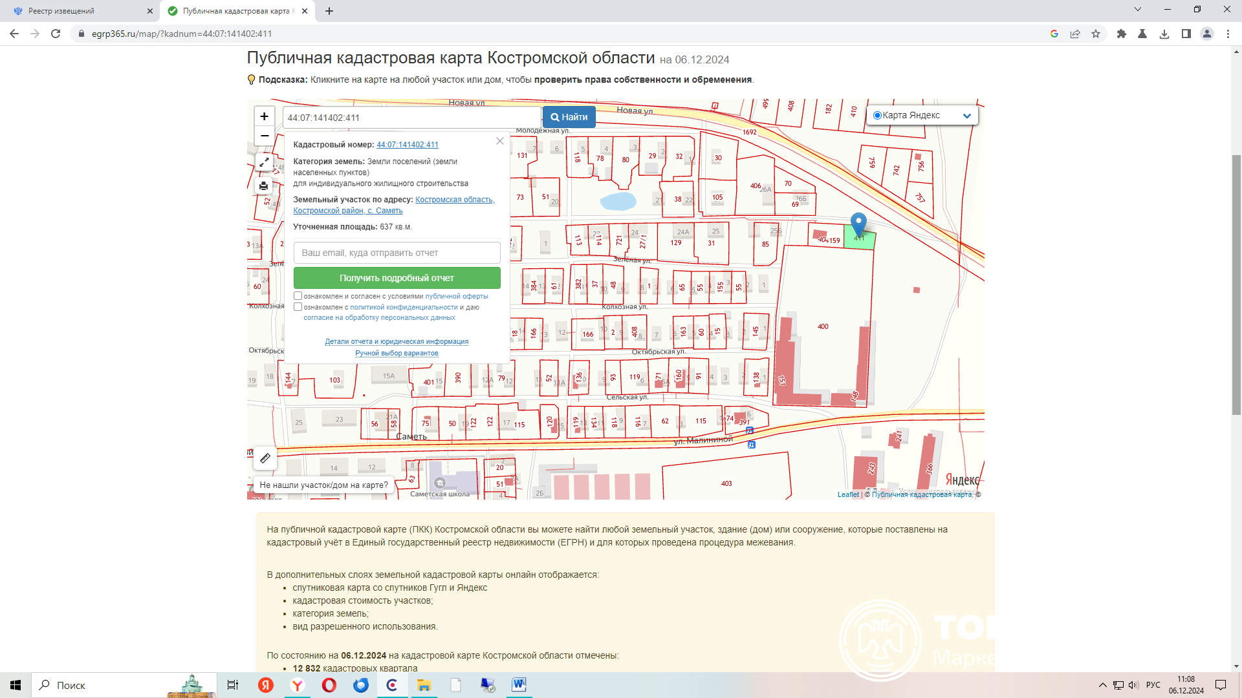Click the email input field
Screen dimensions: 1242x698
point(397,253)
